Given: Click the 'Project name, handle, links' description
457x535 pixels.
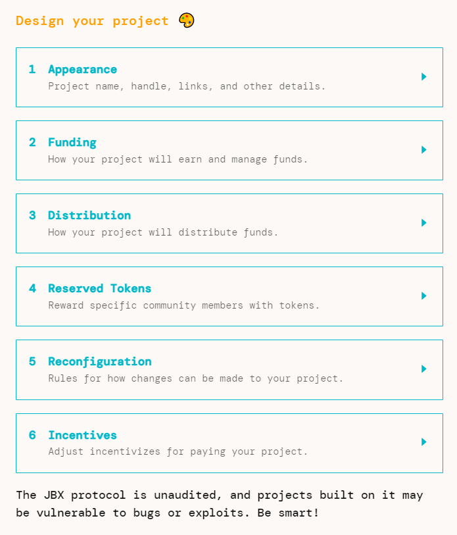Looking at the screenshot, I should pyautogui.click(x=187, y=86).
